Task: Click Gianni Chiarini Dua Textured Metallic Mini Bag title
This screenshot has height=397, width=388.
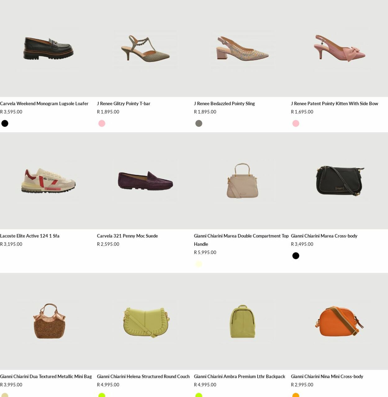Action: point(46,377)
